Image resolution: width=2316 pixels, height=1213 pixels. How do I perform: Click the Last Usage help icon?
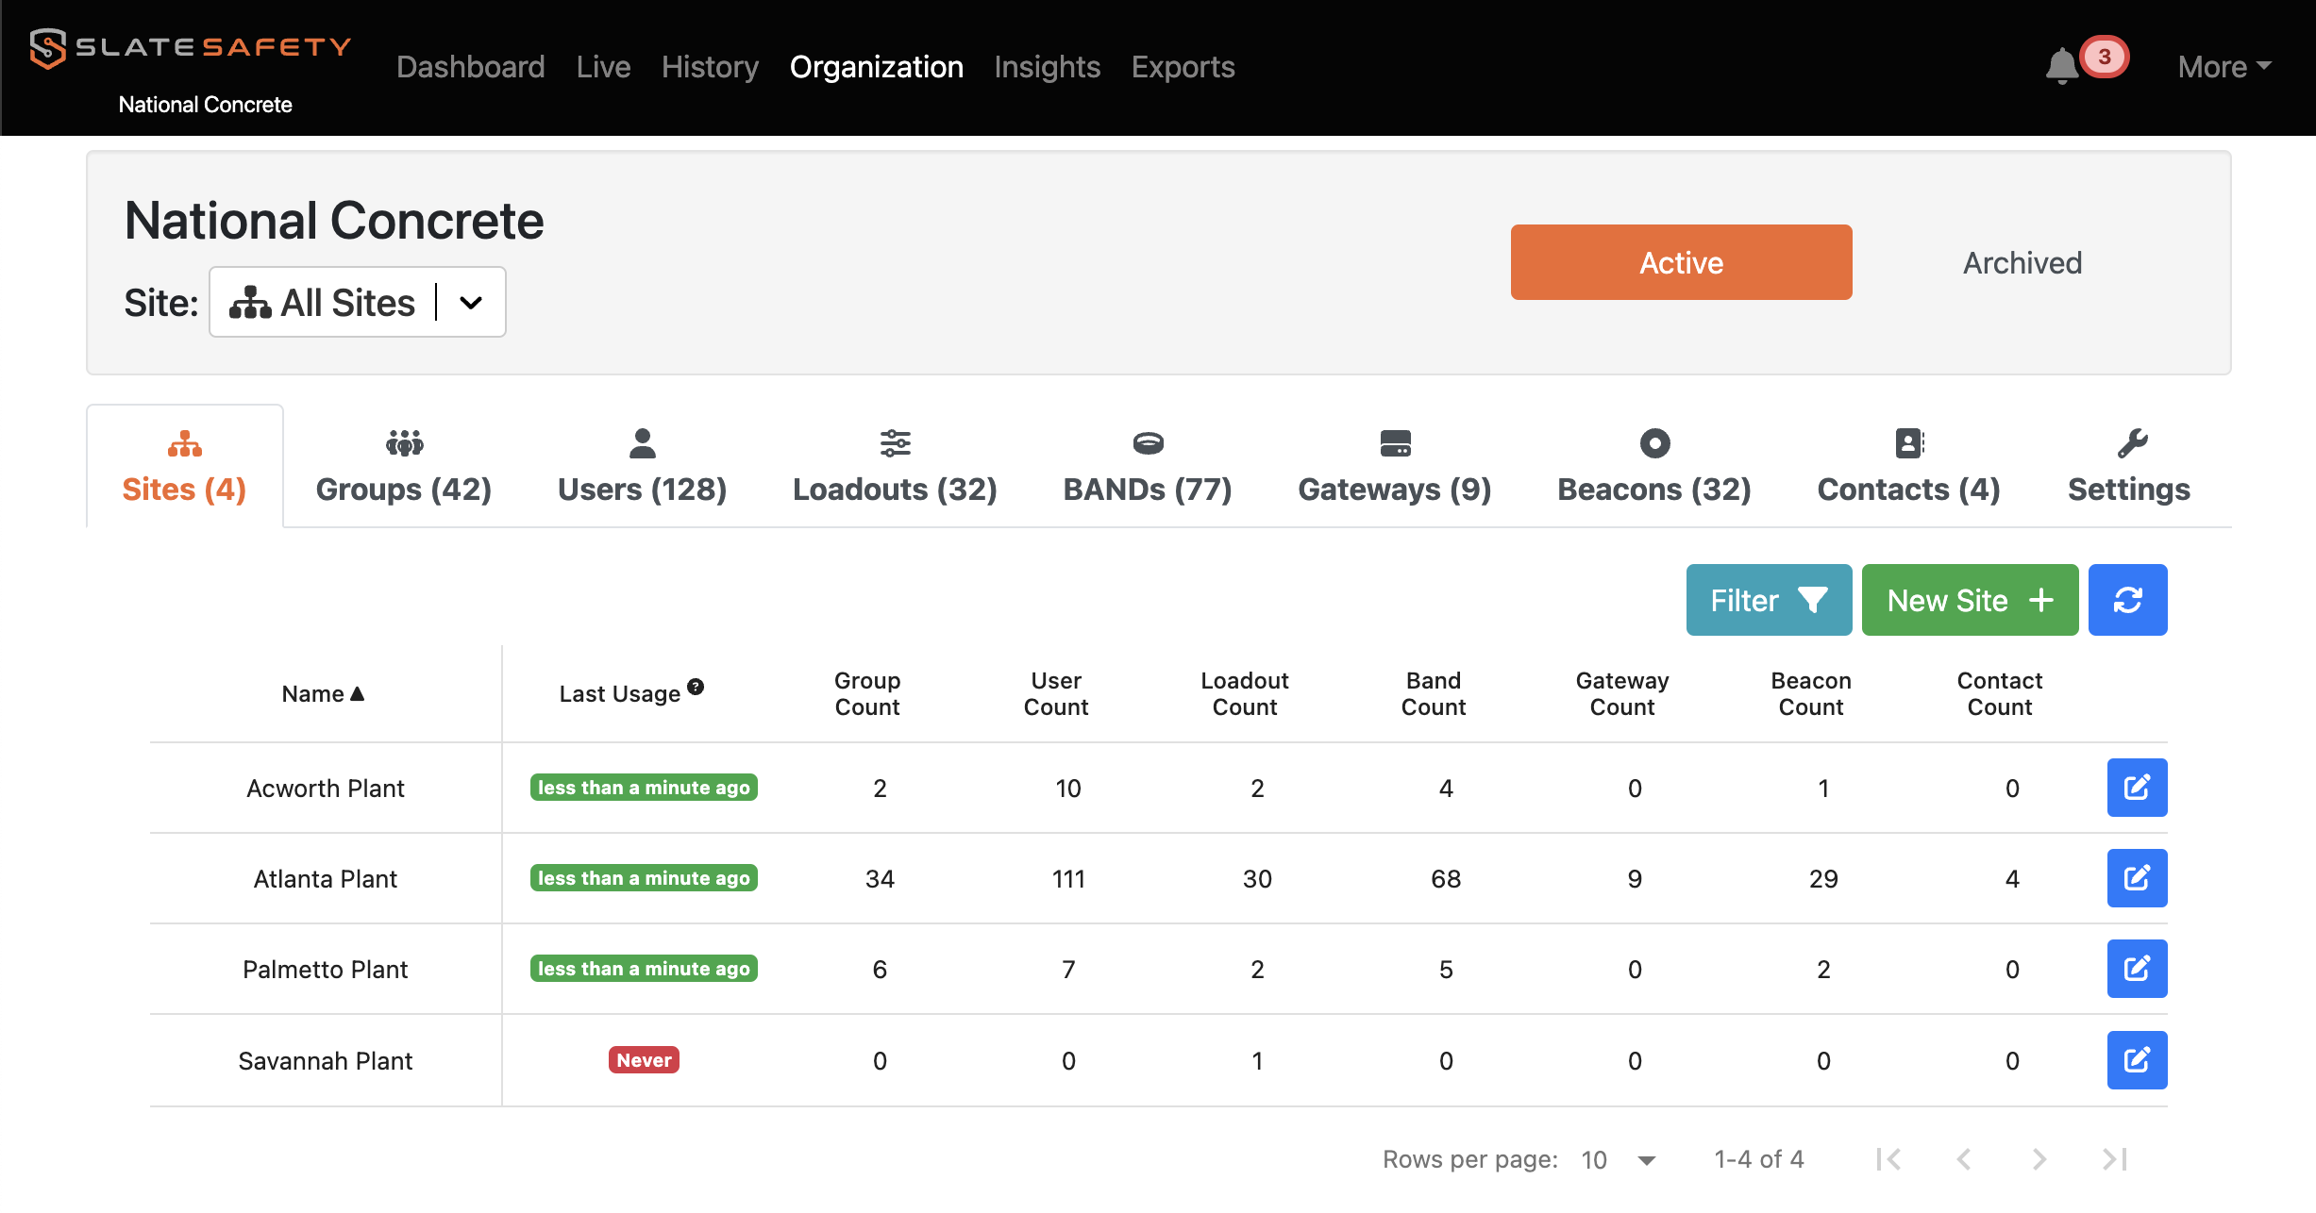pyautogui.click(x=696, y=687)
